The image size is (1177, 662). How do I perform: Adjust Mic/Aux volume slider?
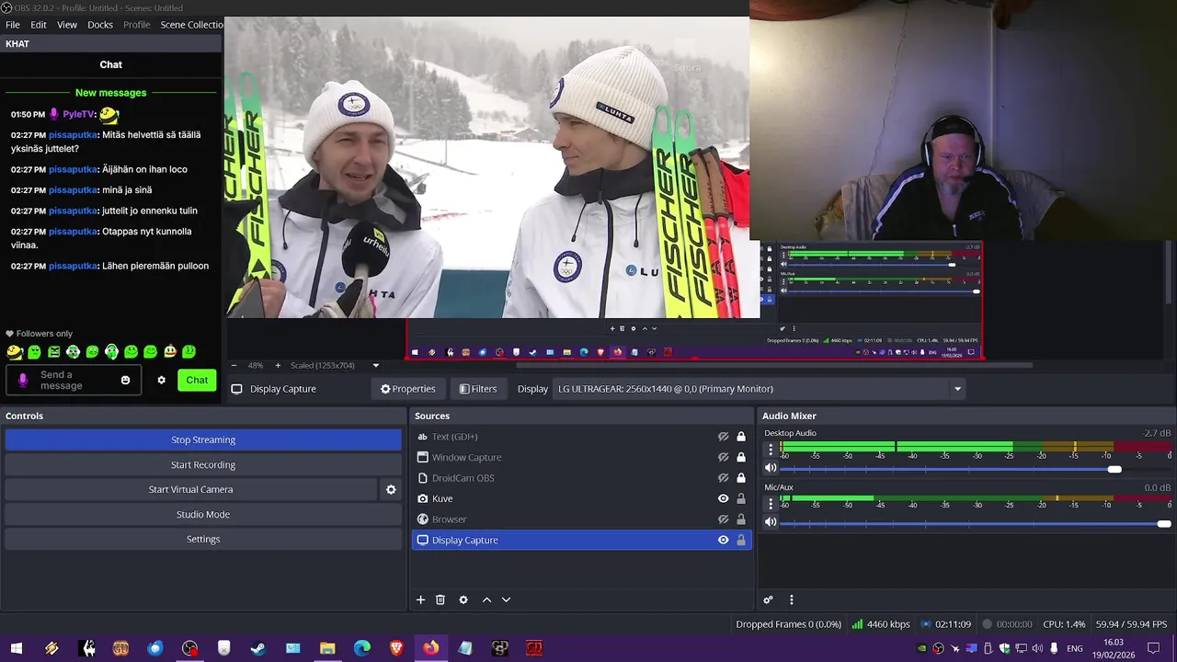pos(1164,523)
